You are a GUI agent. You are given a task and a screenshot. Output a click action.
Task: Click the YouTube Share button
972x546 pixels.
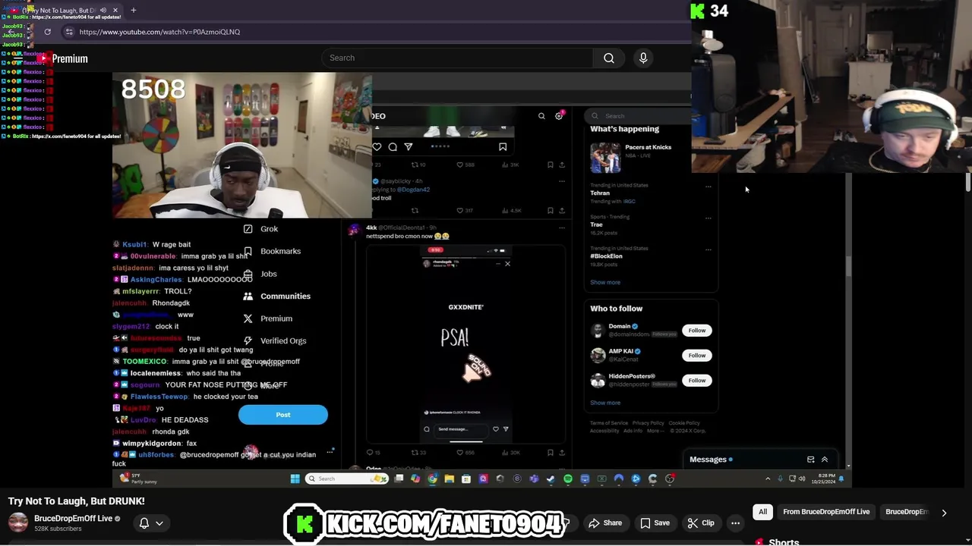[x=605, y=523]
